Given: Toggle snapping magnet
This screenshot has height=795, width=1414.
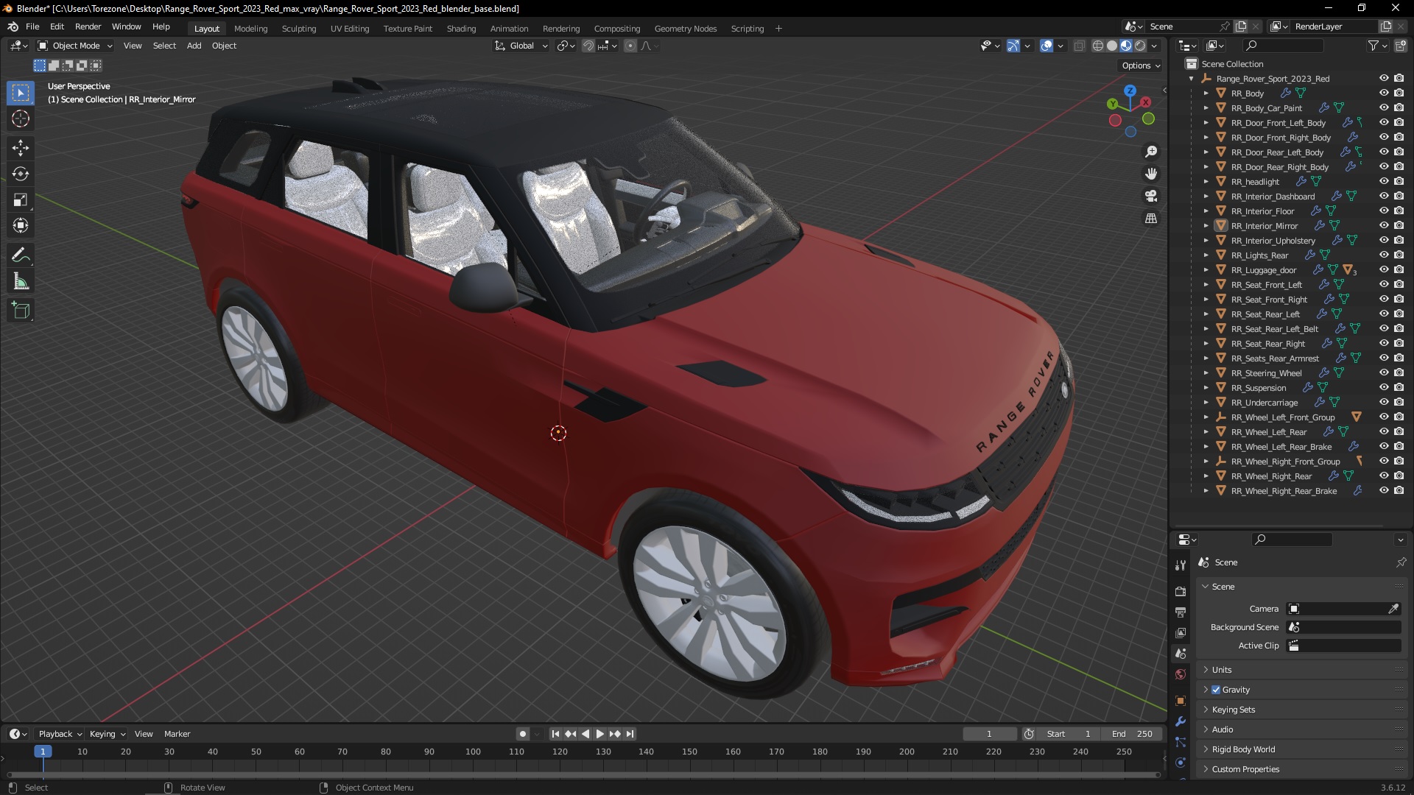Looking at the screenshot, I should [588, 46].
